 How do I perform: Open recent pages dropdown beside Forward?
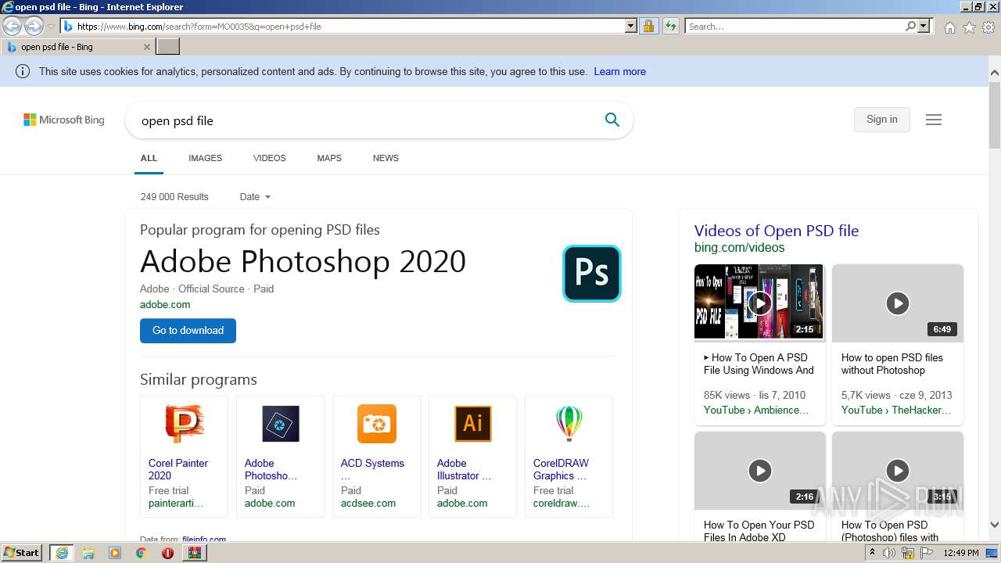[51, 27]
